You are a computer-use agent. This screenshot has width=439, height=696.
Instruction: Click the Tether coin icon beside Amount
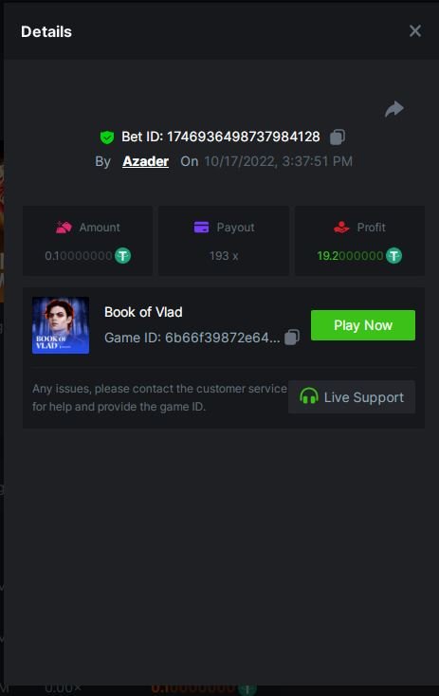(x=123, y=256)
